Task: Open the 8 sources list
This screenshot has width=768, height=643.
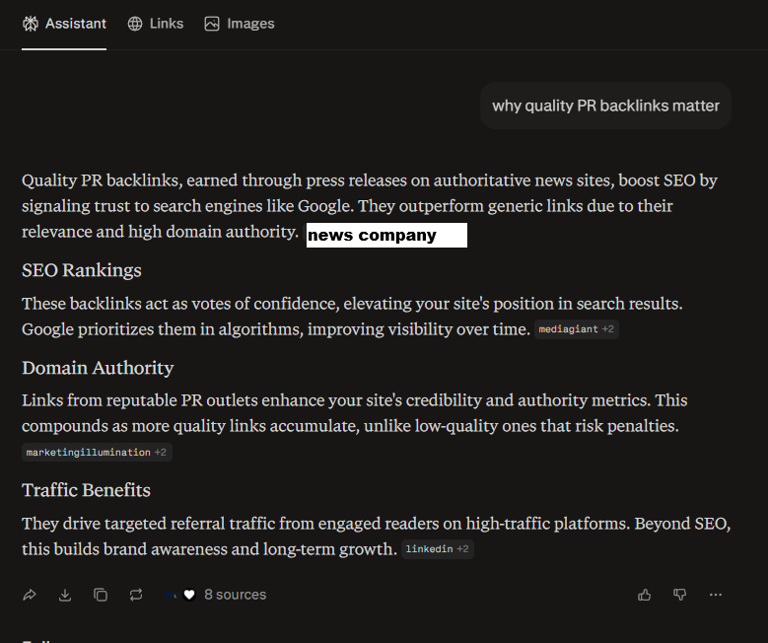Action: click(235, 595)
